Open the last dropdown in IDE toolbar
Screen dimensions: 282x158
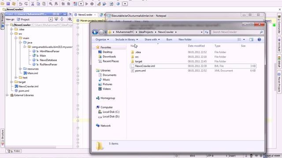click(125, 4)
